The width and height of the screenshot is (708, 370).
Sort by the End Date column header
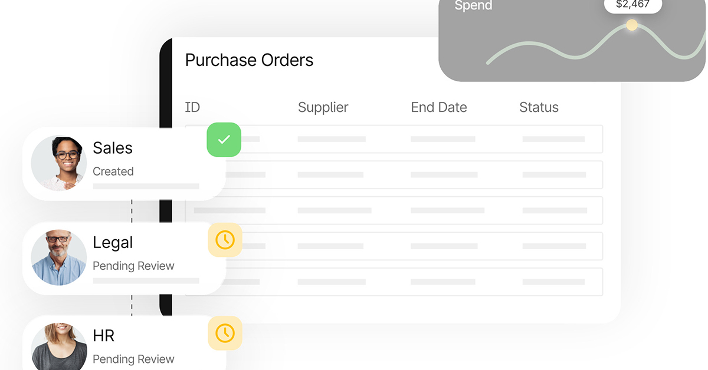point(438,107)
